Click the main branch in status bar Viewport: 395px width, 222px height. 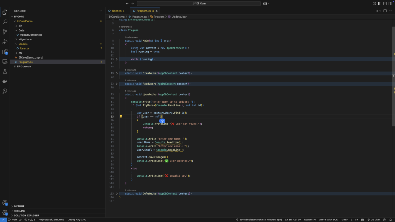(x=13, y=220)
